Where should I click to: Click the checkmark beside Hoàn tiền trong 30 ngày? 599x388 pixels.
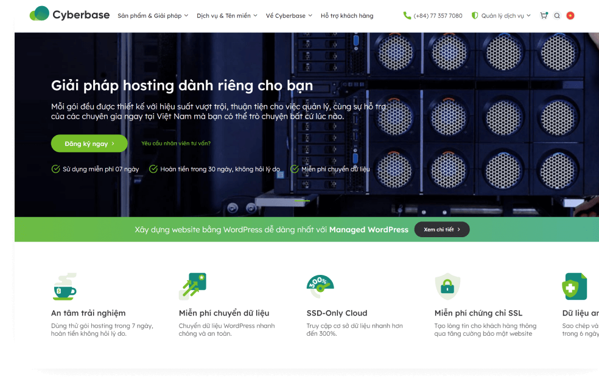point(153,169)
